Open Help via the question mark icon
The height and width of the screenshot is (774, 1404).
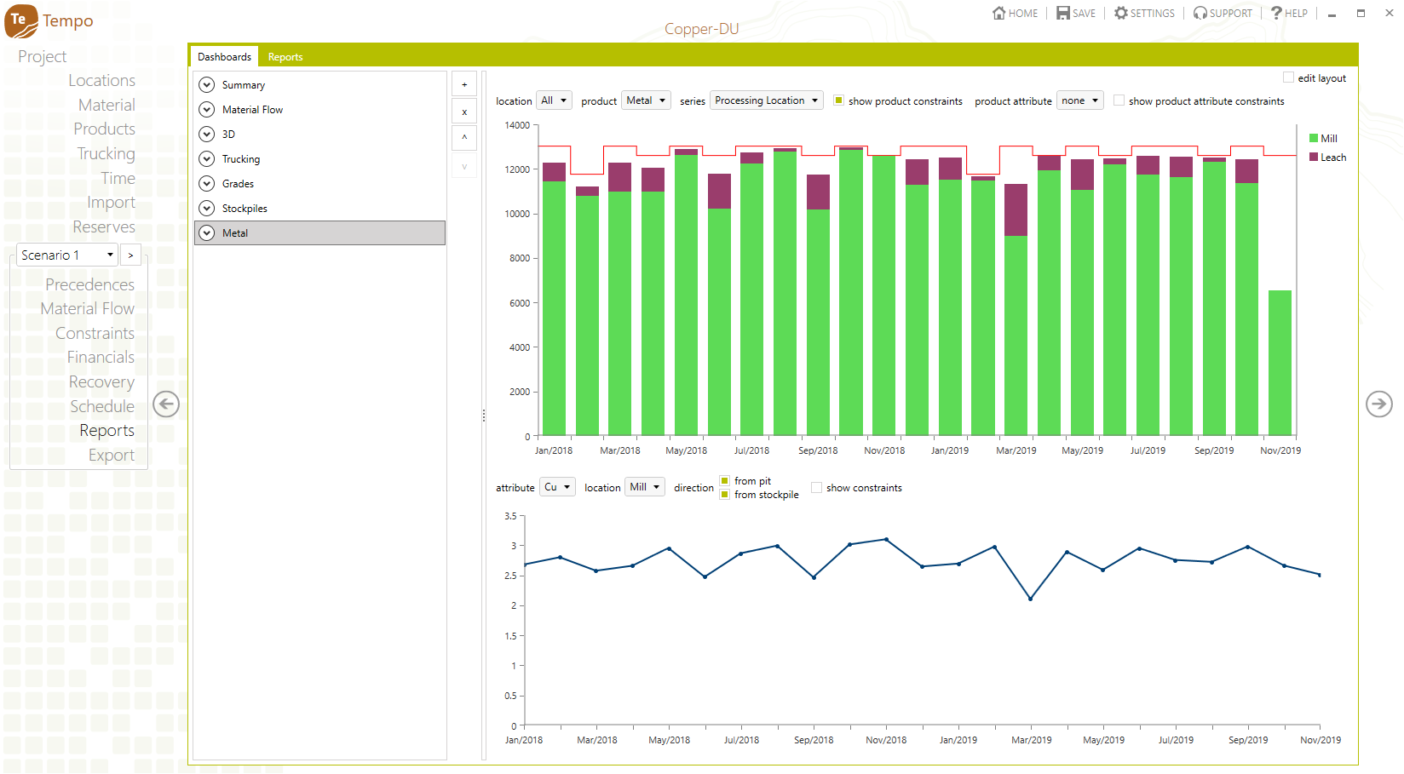[x=1276, y=13]
